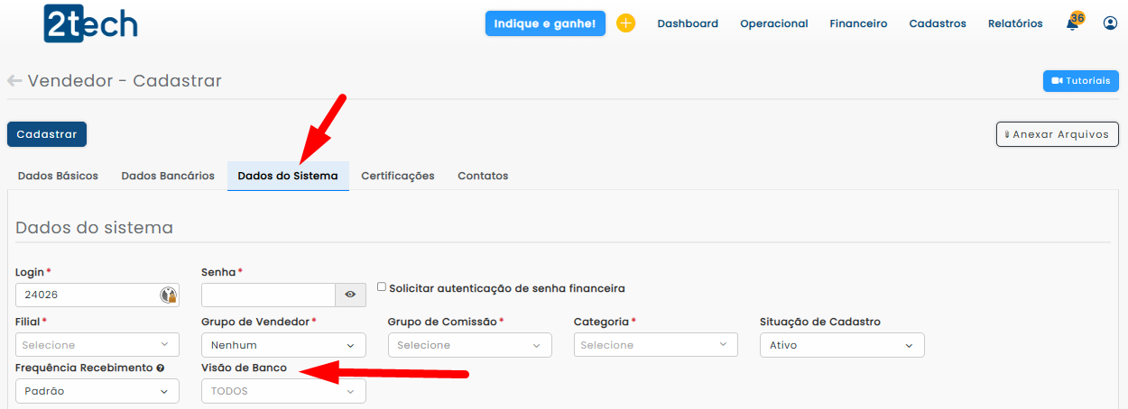Open the Financeiro menu
The height and width of the screenshot is (409, 1128).
[858, 23]
